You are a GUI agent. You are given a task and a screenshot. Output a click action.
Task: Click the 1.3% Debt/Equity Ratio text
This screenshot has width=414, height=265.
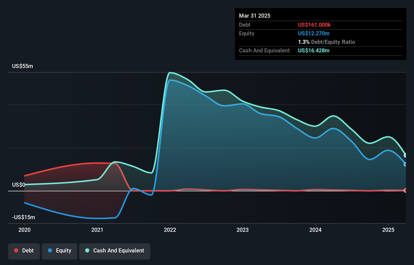point(327,42)
